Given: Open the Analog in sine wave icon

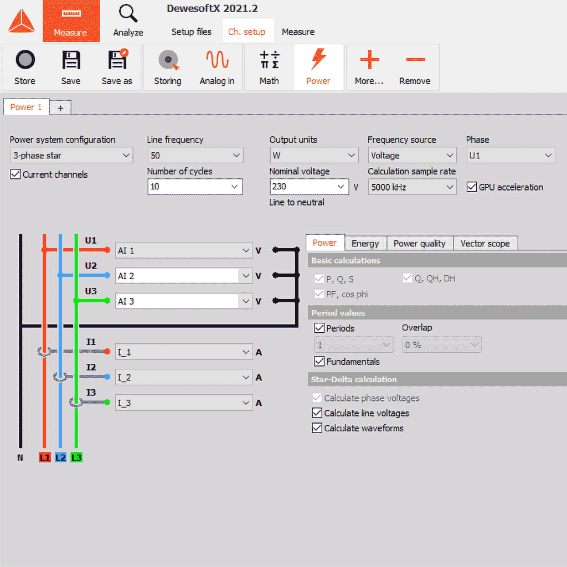Looking at the screenshot, I should point(217,60).
